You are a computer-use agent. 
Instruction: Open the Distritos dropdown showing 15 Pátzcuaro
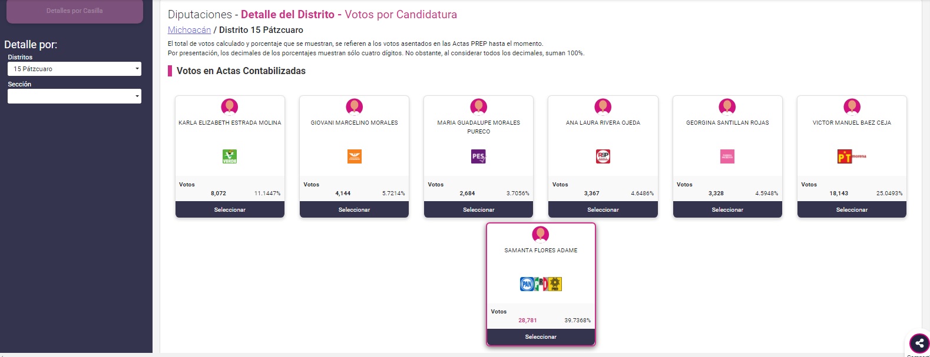74,69
